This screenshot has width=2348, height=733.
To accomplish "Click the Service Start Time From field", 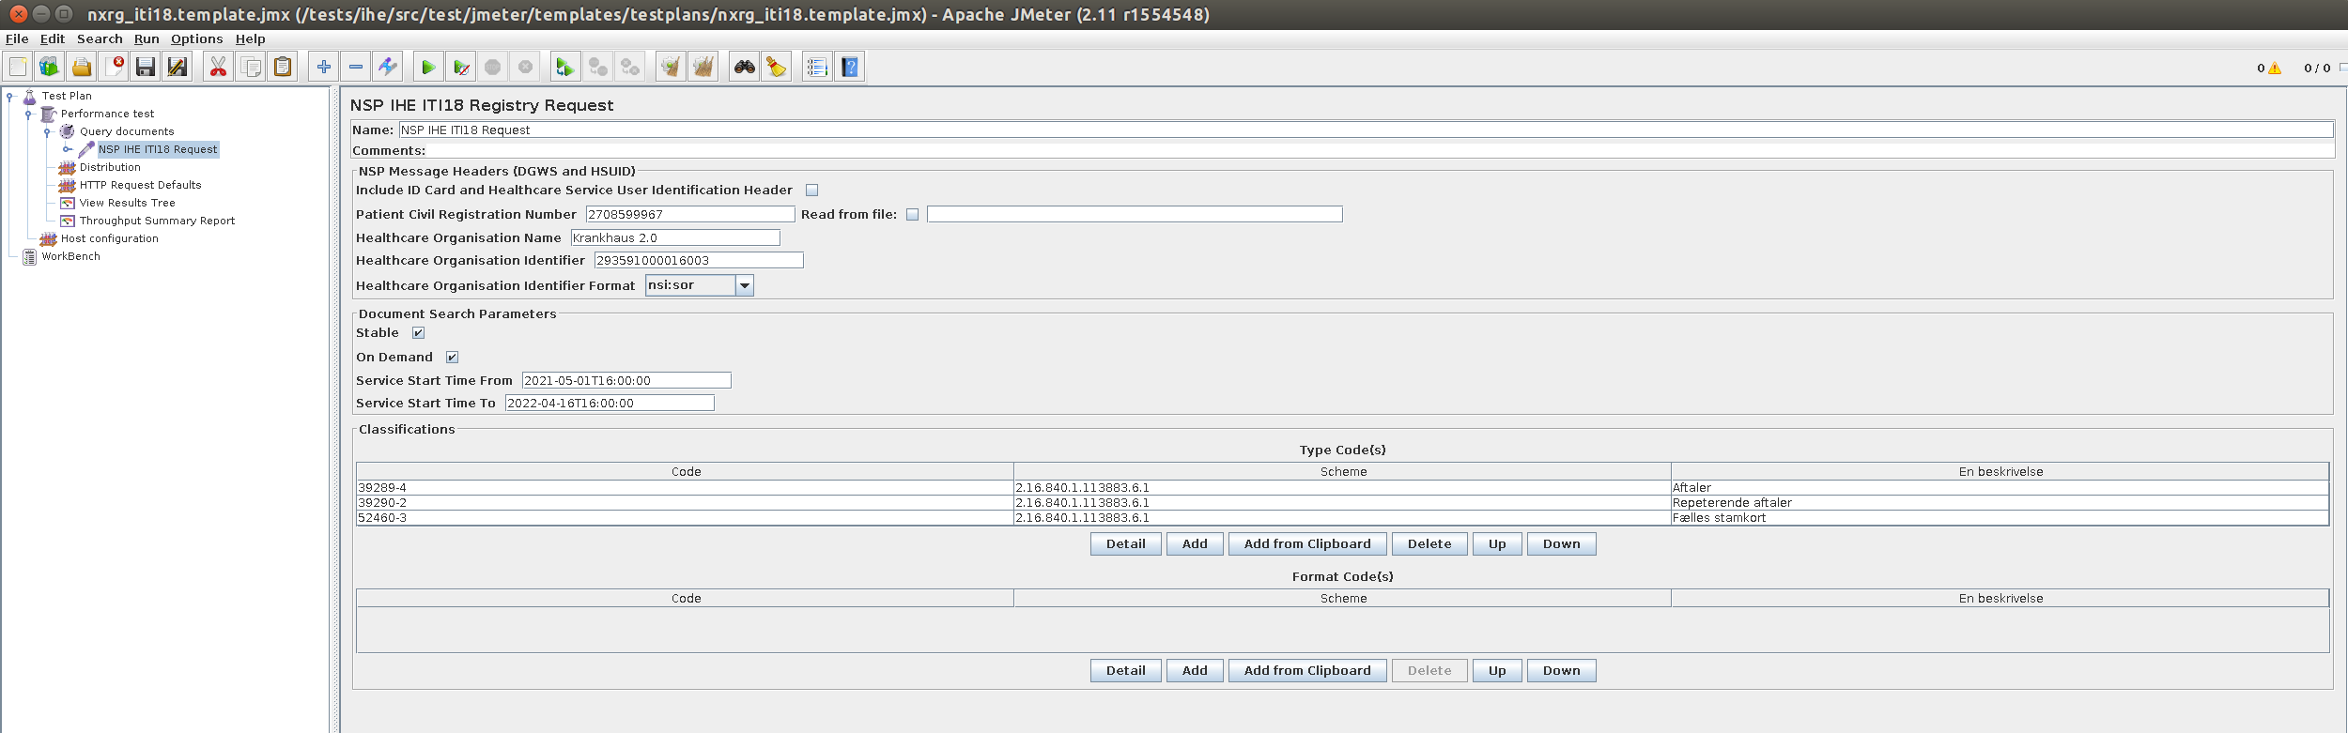I will click(626, 381).
